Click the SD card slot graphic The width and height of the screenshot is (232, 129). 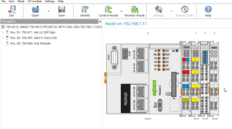point(174,85)
